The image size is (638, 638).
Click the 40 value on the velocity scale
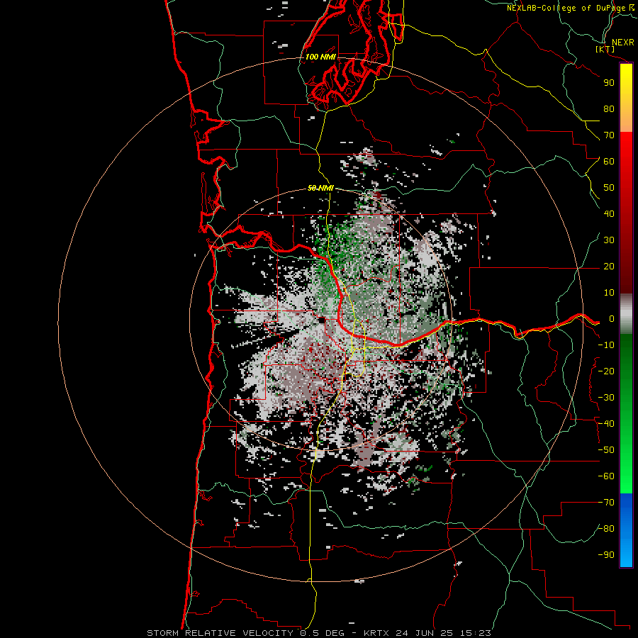click(x=609, y=214)
